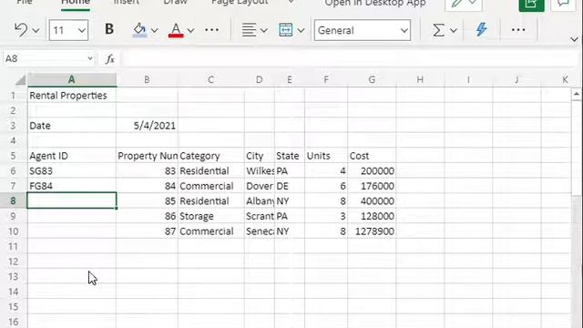This screenshot has width=583, height=328.
Task: Click the lightning bolt icon
Action: point(482,29)
